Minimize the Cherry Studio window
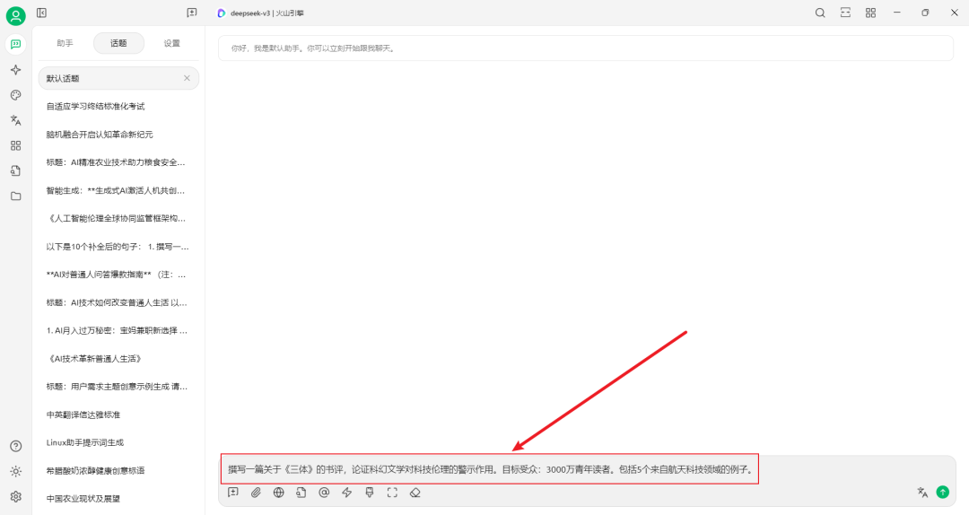 896,13
